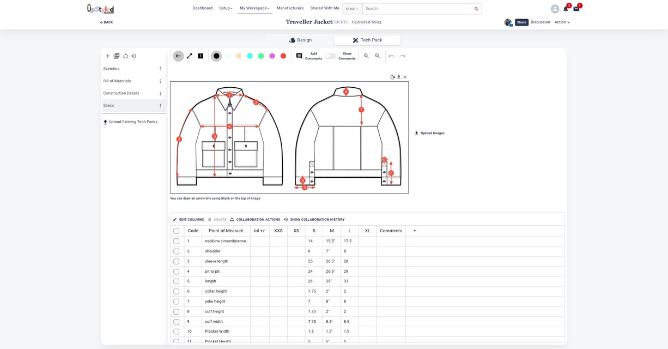Screen dimensions: 668x349
Task: Switch to the Design tab
Action: pos(300,40)
